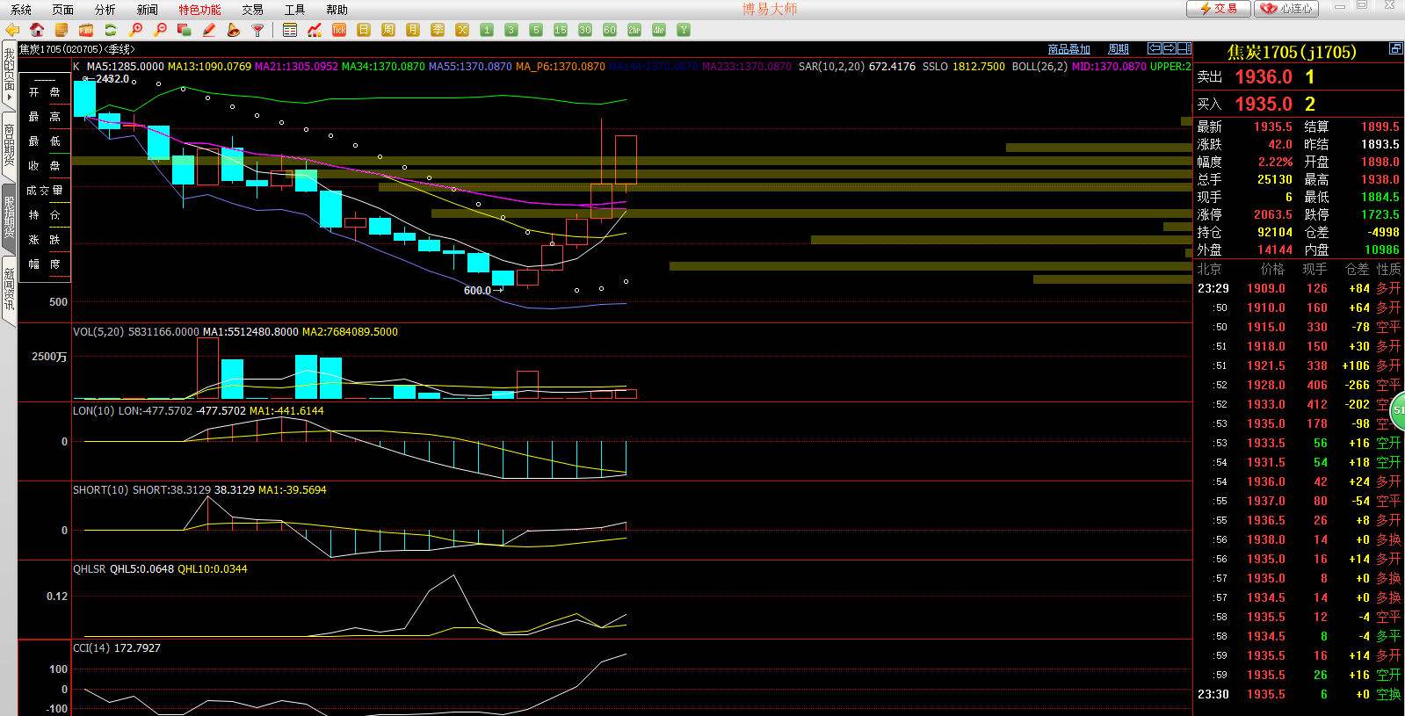This screenshot has height=716, width=1405.
Task: Click the chart title 焦炭1705(020705)<季线>
Action: click(77, 49)
